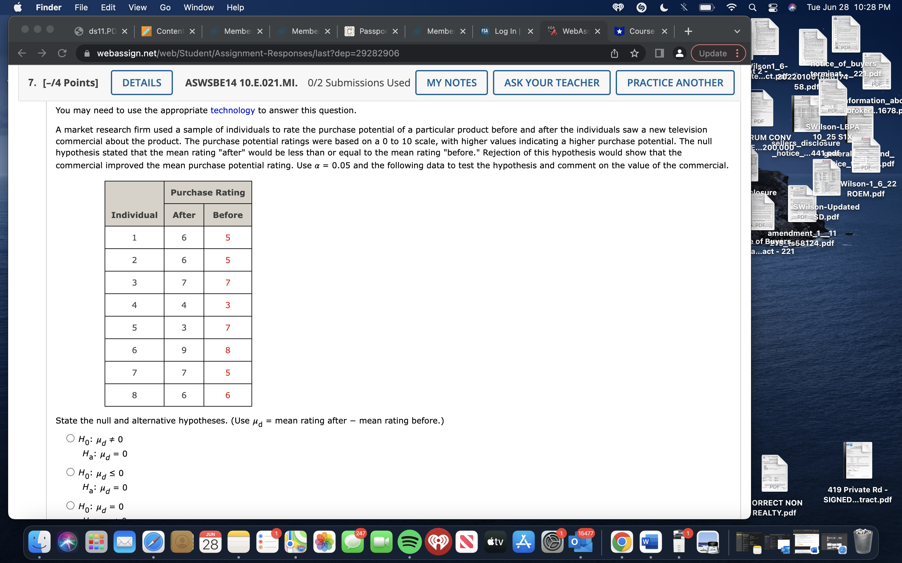Open the Calendar app showing JUN 28
The image size is (902, 563).
211,542
